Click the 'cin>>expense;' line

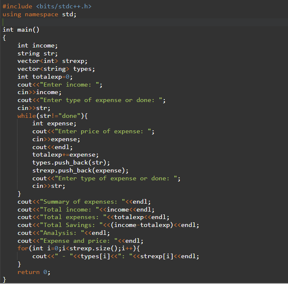tap(56, 140)
